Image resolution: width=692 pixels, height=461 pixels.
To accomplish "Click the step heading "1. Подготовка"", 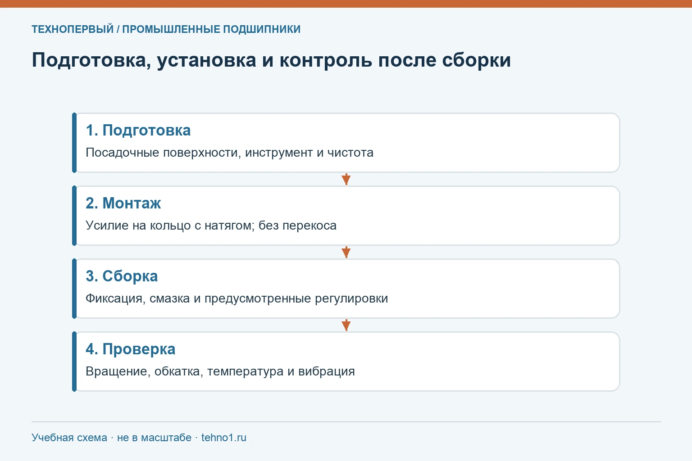I will pyautogui.click(x=138, y=130).
